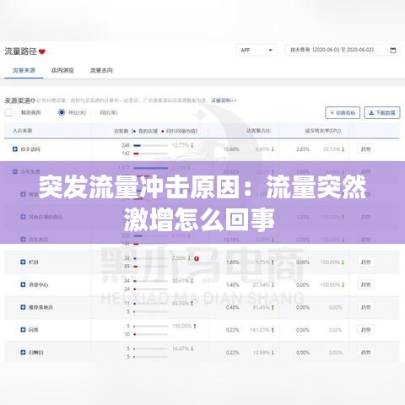Click the 12.98% change in last row

pyautogui.click(x=262, y=353)
